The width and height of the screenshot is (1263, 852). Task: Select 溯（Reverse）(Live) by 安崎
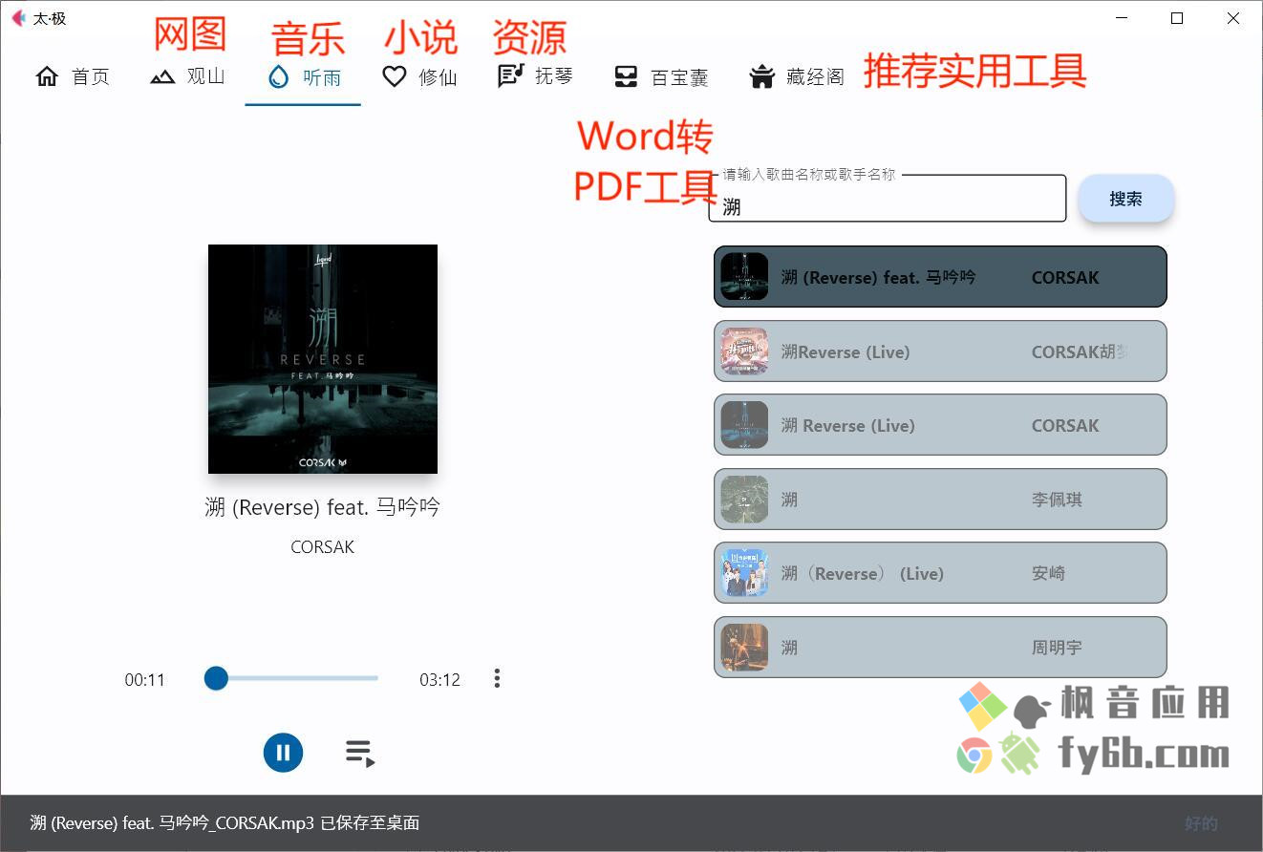pos(940,573)
